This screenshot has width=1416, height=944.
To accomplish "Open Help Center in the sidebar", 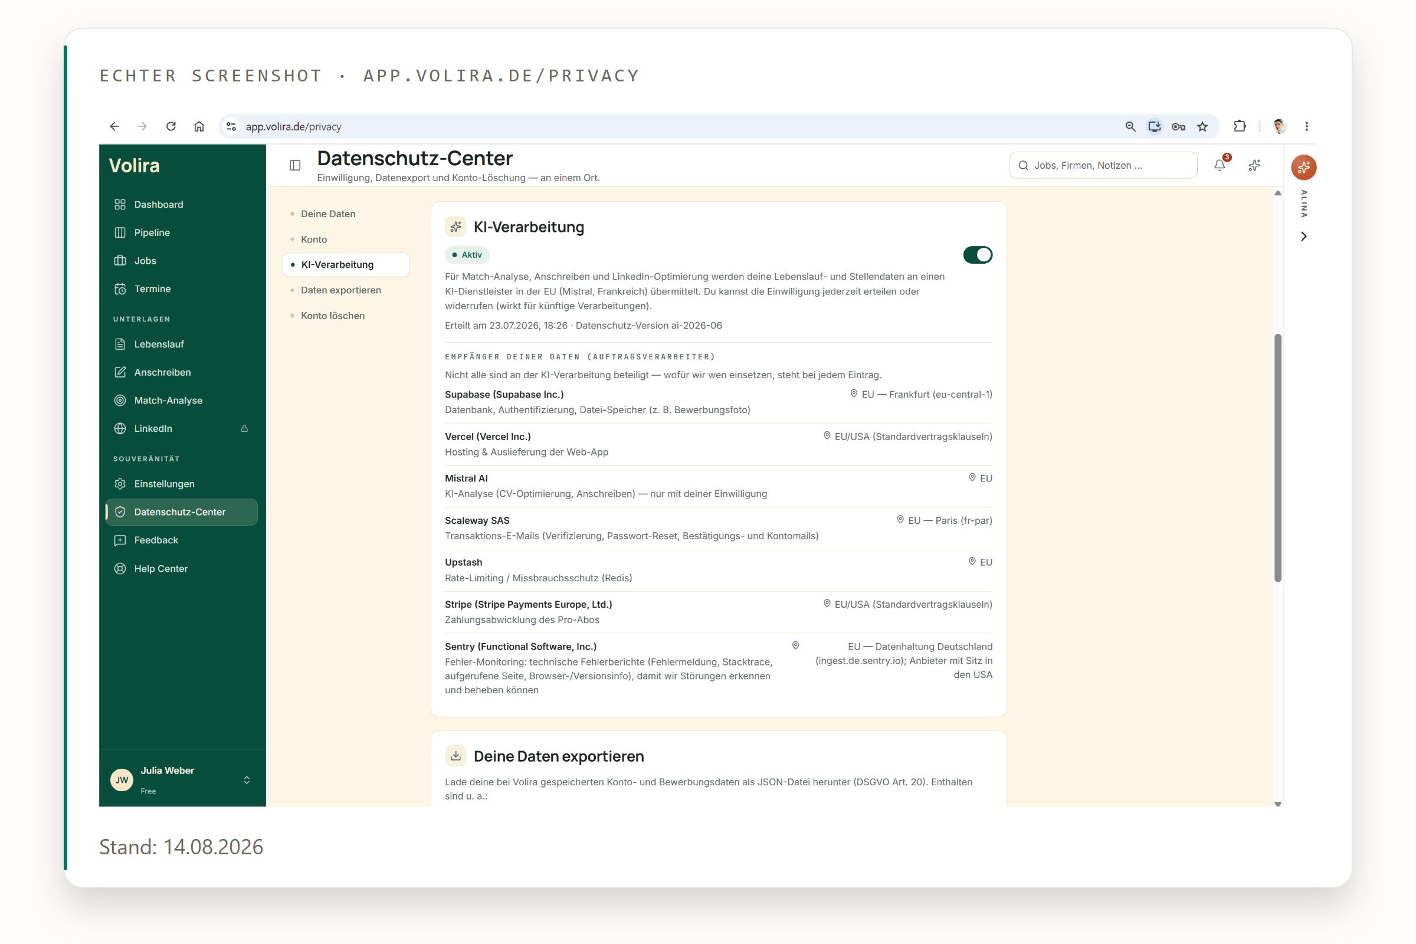I will (x=181, y=568).
